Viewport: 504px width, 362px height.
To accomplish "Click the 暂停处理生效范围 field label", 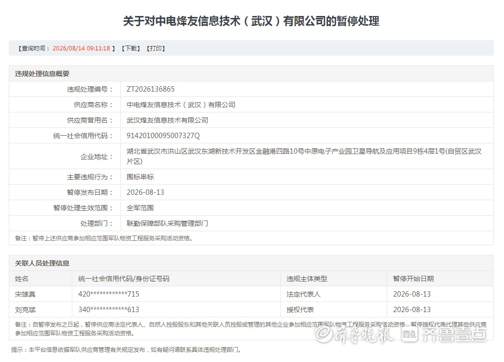I will tap(83, 208).
